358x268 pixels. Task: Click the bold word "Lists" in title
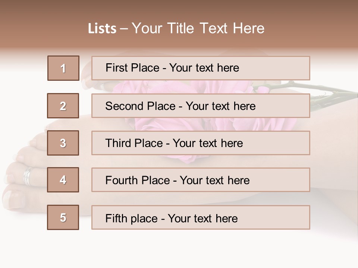tap(102, 29)
